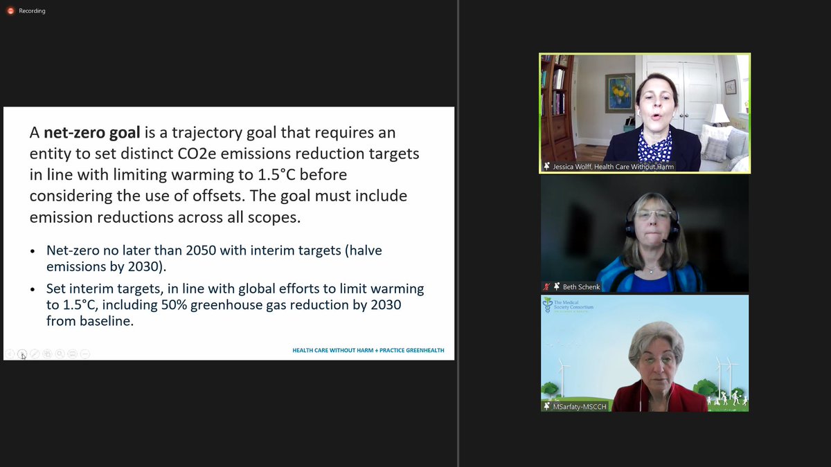Click the 'Beth Schenk' name label
Viewport: 831px width, 467px height.
coord(582,286)
